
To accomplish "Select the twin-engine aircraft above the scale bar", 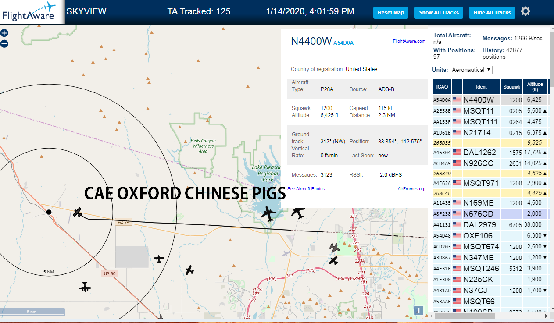I will pyautogui.click(x=85, y=287).
